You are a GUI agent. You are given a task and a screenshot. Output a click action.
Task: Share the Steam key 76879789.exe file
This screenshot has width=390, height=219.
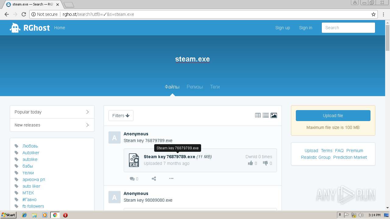pos(154,179)
